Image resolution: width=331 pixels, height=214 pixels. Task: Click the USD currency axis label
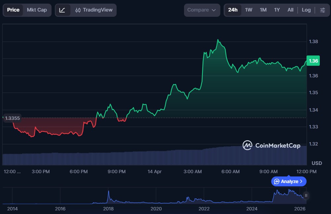316,163
